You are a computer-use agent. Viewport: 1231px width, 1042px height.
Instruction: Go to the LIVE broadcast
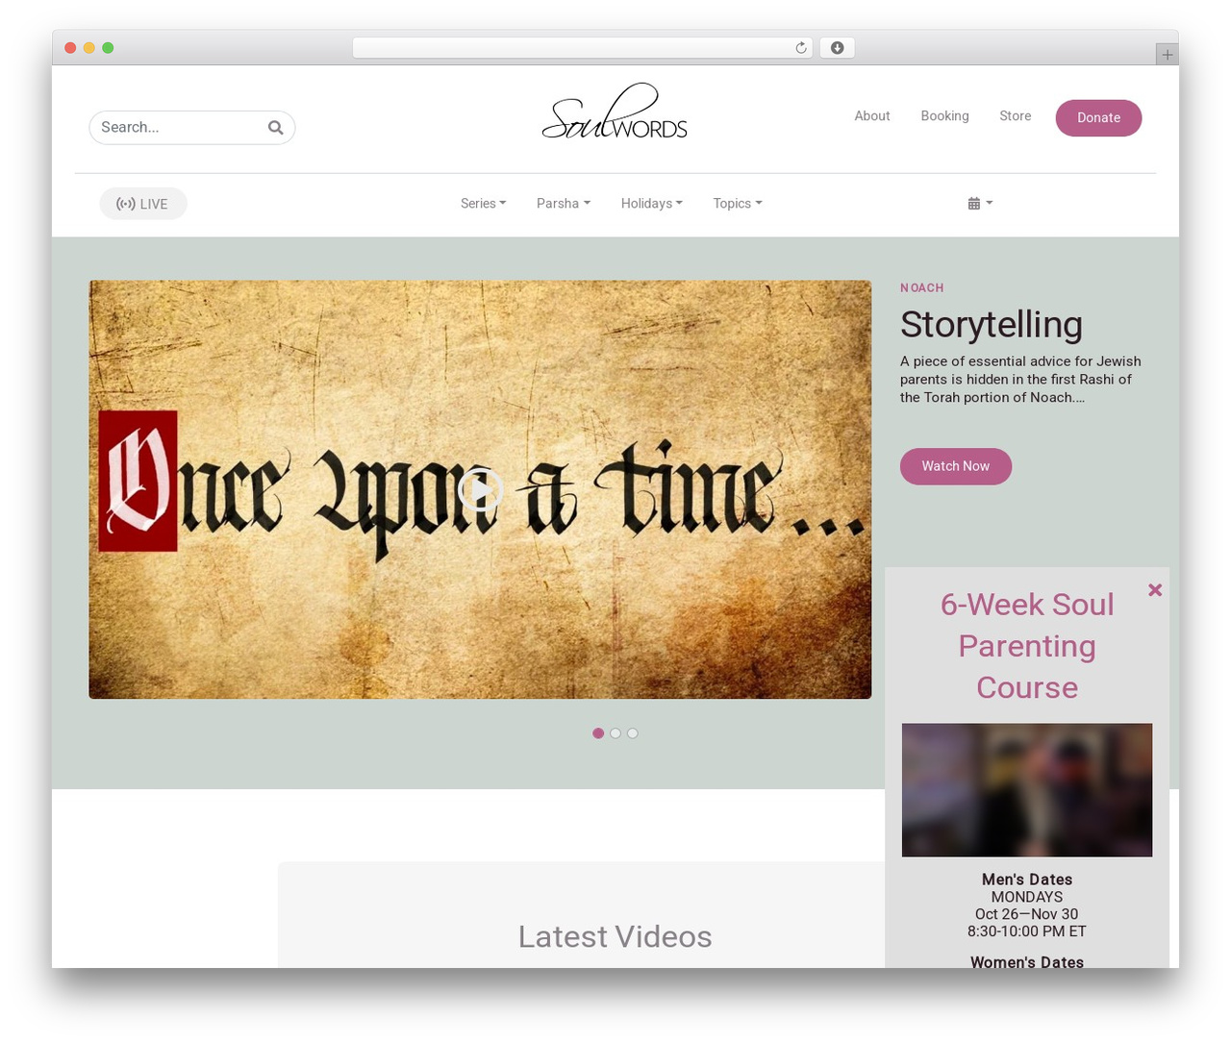point(143,204)
